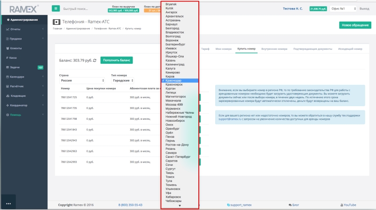This screenshot has width=376, height=210.
Task: Click phone number 78612042993 in the table
Action: pyautogui.click(x=69, y=162)
